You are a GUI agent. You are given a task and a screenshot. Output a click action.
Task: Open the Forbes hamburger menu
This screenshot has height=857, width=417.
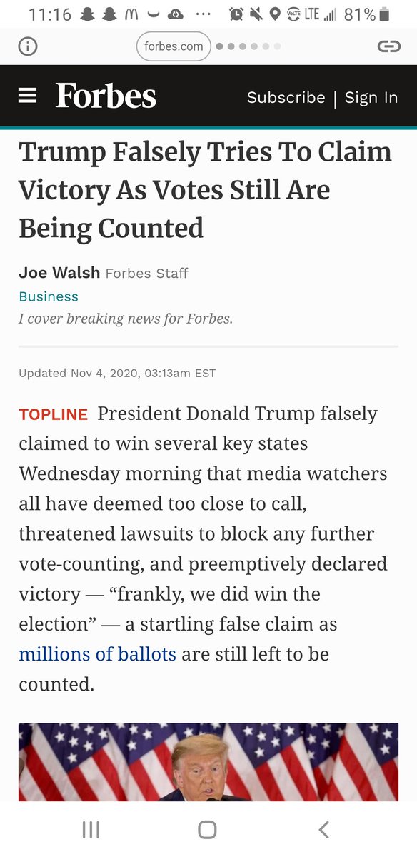click(27, 96)
